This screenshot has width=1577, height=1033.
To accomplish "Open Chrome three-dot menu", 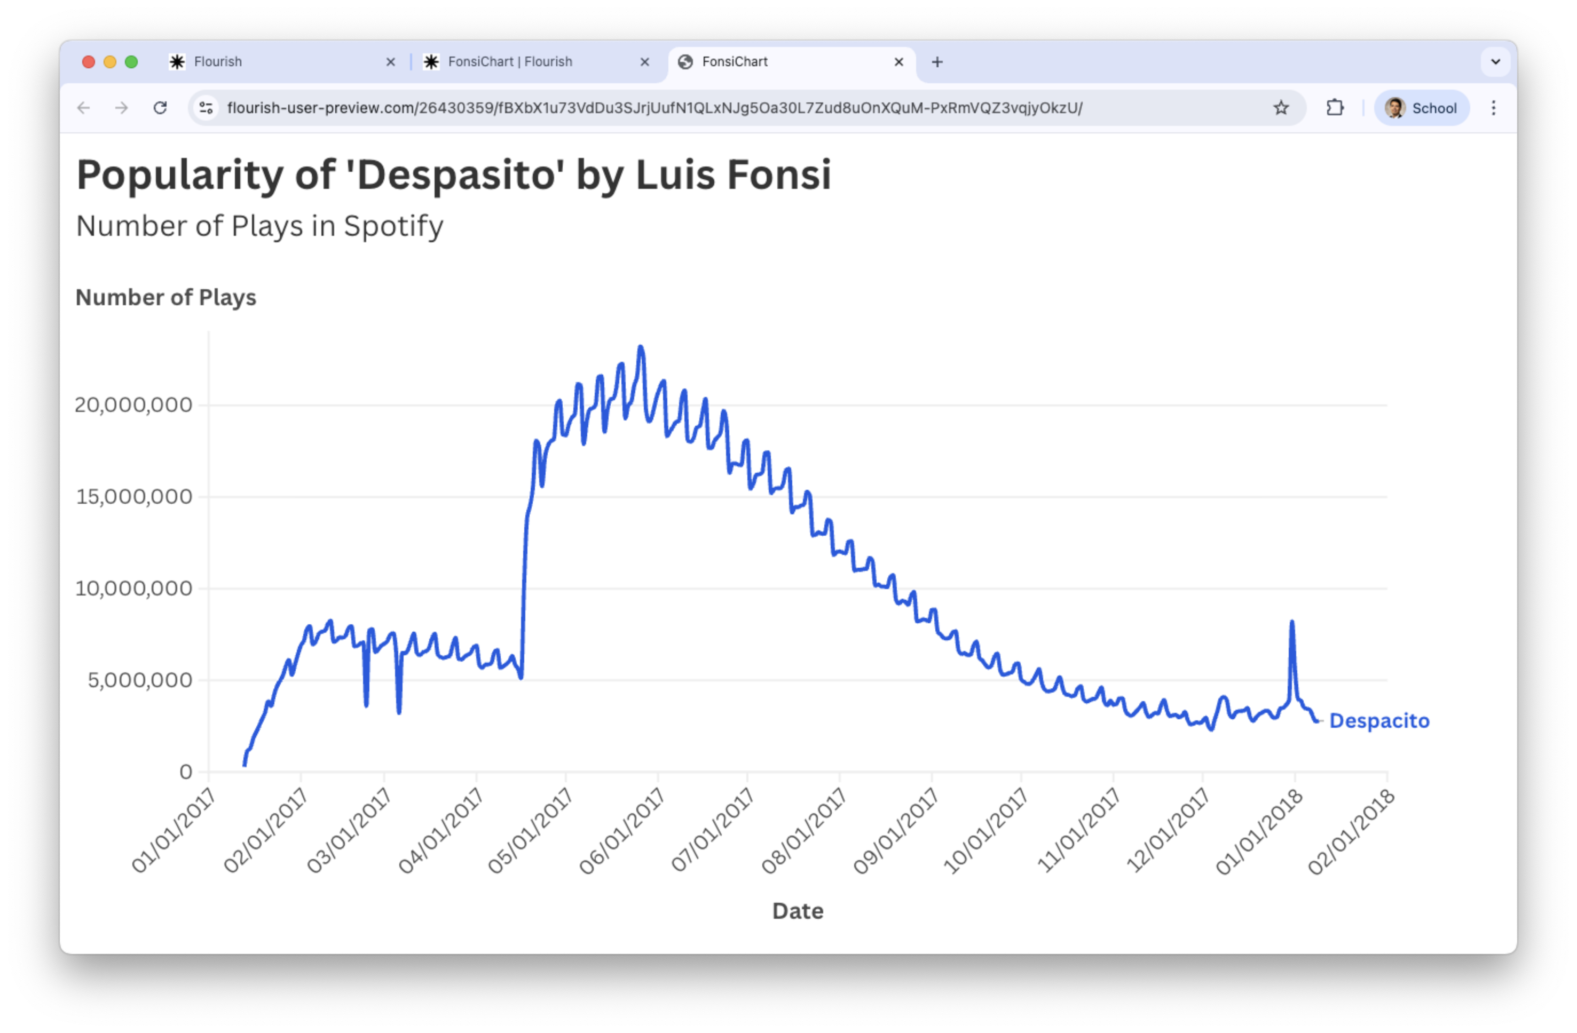I will tap(1494, 108).
